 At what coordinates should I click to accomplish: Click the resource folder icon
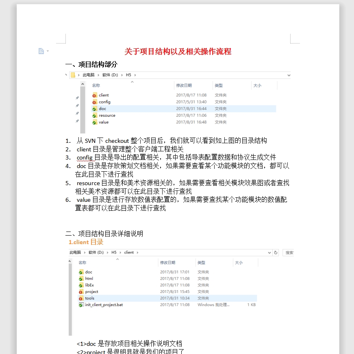tap(94, 116)
